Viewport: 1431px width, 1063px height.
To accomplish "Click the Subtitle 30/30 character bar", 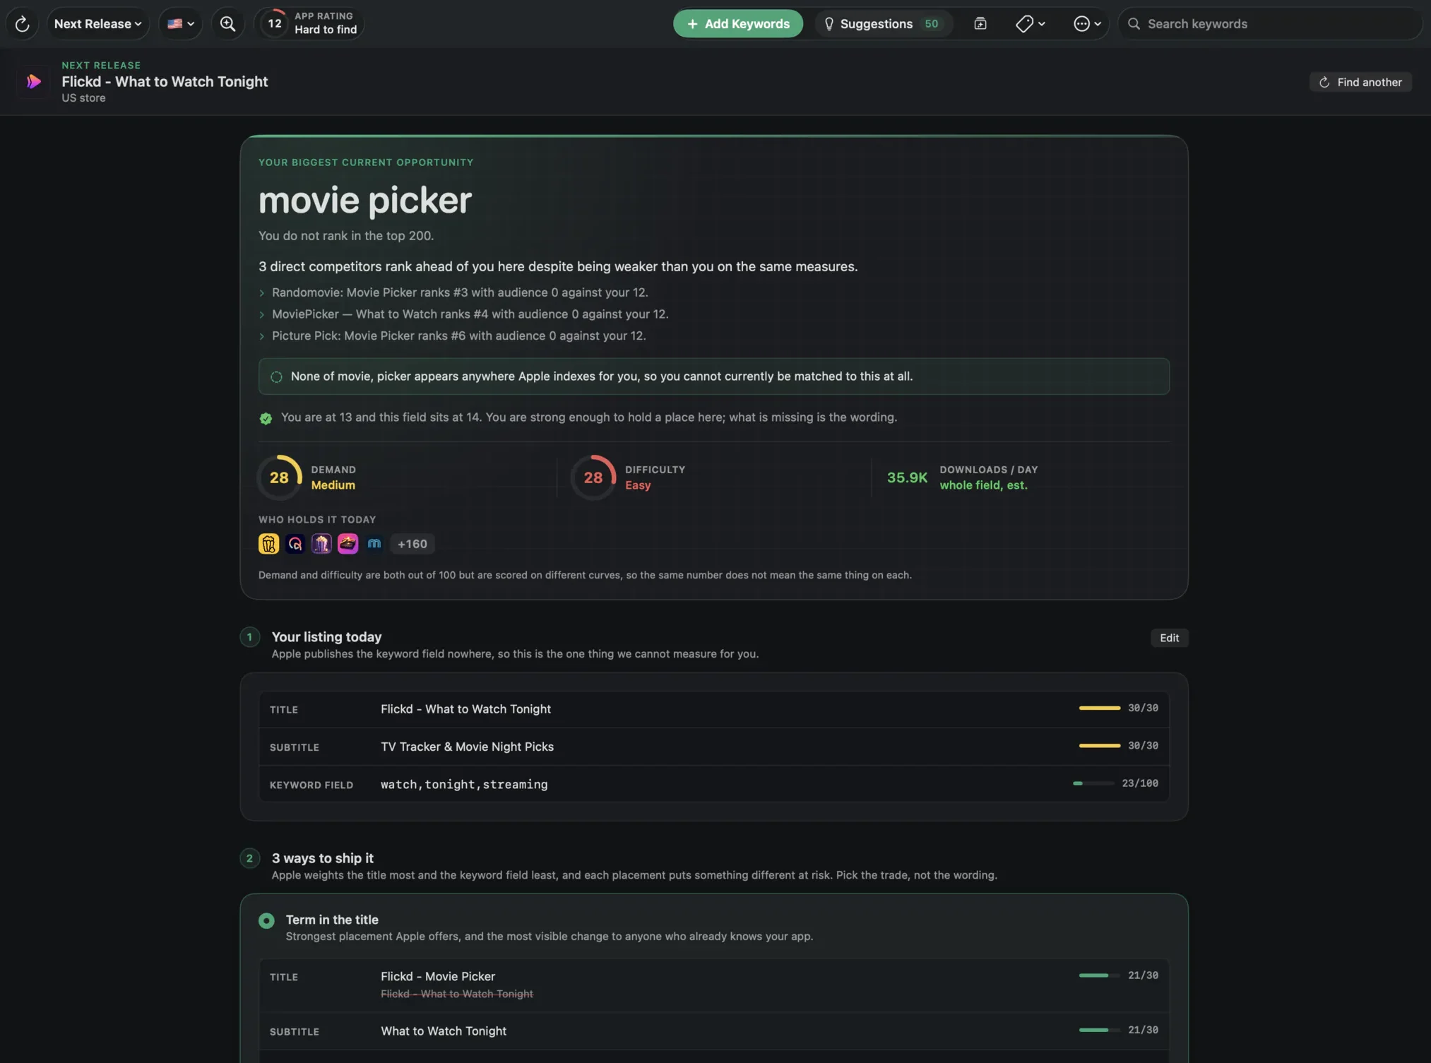I will pyautogui.click(x=1099, y=746).
